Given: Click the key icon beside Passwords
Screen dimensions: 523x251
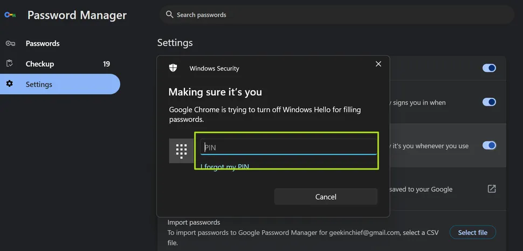Looking at the screenshot, I should click(10, 44).
